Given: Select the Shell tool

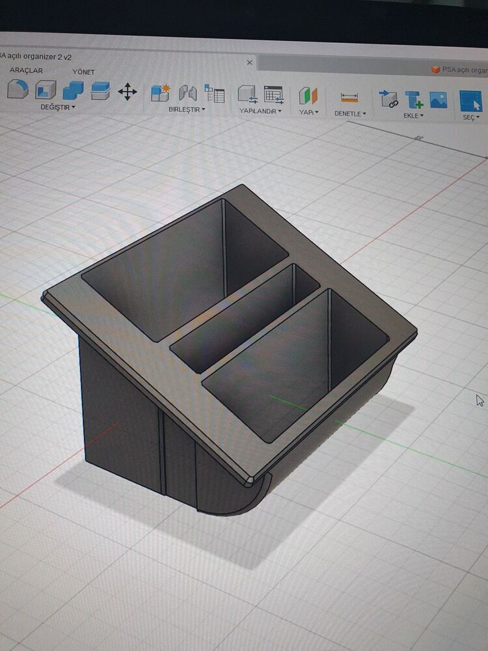Looking at the screenshot, I should pyautogui.click(x=46, y=89).
